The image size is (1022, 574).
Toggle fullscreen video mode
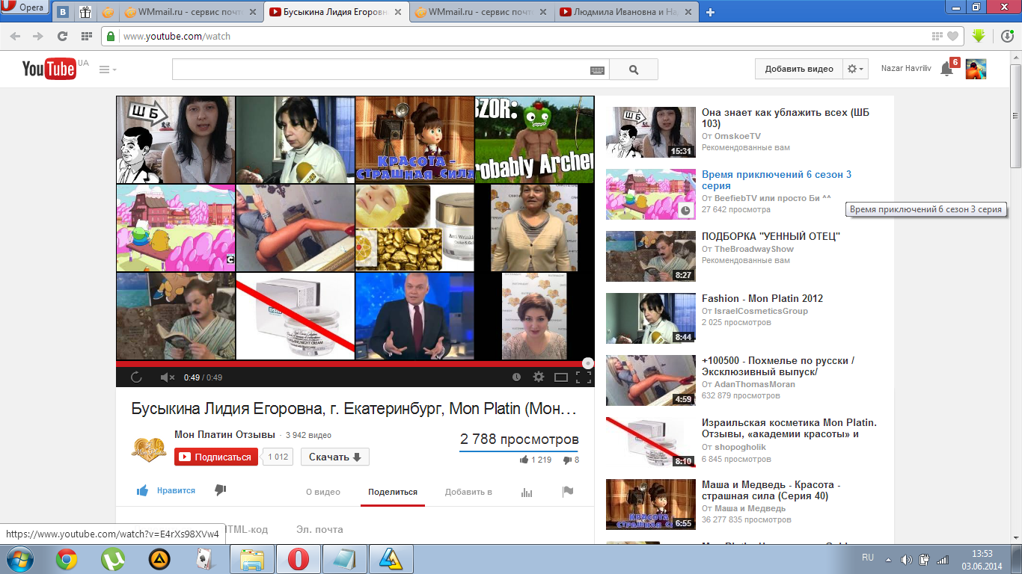[x=584, y=377]
